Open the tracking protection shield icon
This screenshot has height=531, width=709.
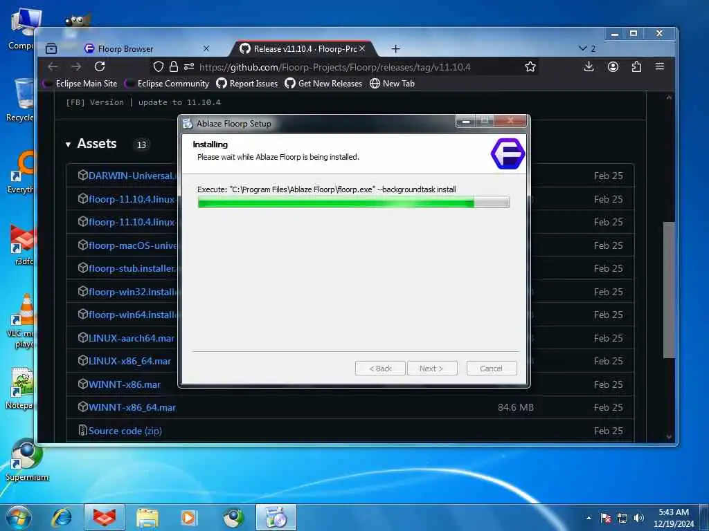(159, 67)
